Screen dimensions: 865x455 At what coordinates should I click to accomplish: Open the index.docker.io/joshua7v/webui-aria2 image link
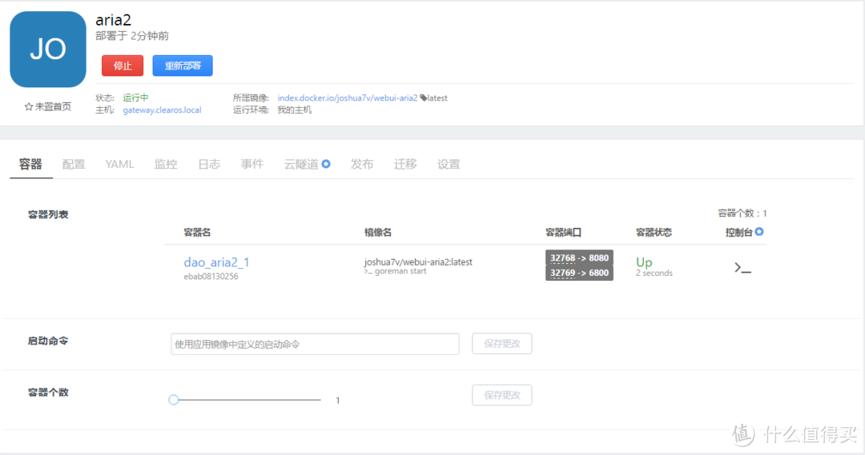348,98
